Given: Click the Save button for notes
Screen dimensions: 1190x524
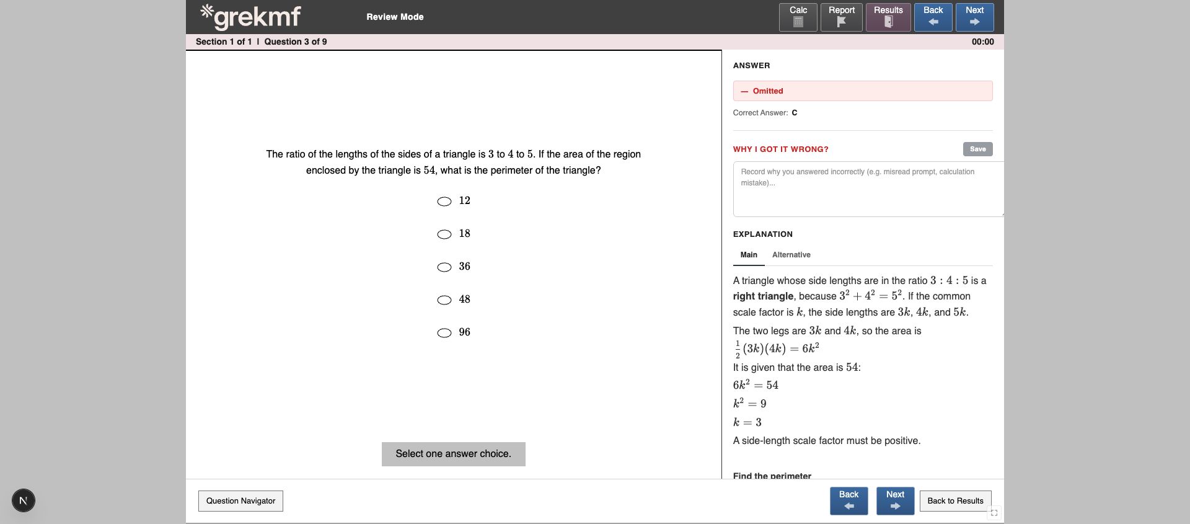Looking at the screenshot, I should point(977,149).
